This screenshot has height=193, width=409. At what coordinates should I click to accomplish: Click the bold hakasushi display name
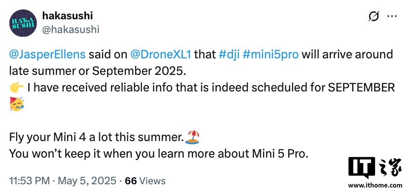tap(67, 16)
